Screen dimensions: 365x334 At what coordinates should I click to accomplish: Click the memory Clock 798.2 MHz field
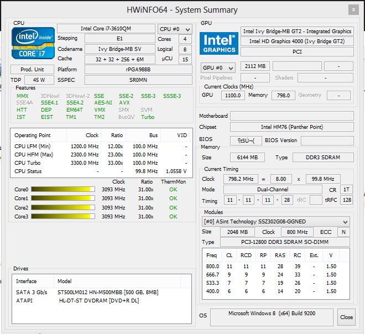pos(241,179)
